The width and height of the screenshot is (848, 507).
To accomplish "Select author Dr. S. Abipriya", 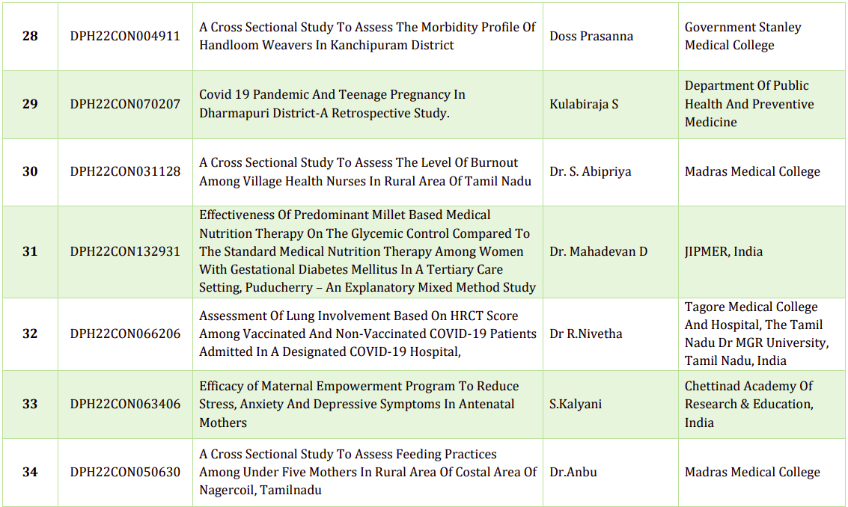I will 590,172.
